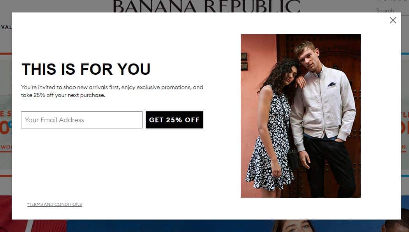Click the partially hidden VAL nav item
409x232 pixels.
[6, 27]
